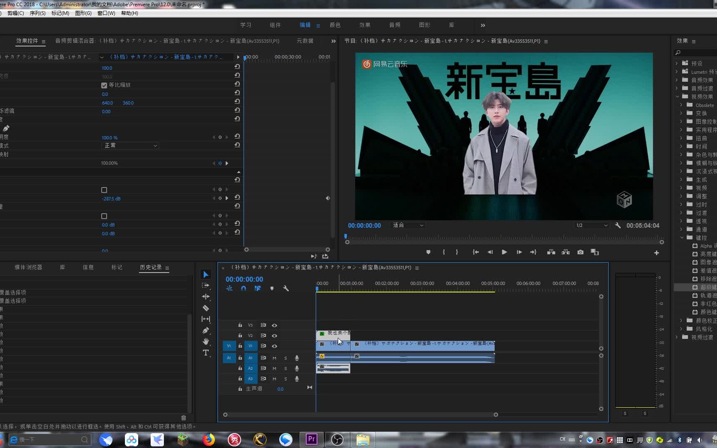Mark In point in program monitor
Image resolution: width=717 pixels, height=448 pixels.
(x=444, y=252)
